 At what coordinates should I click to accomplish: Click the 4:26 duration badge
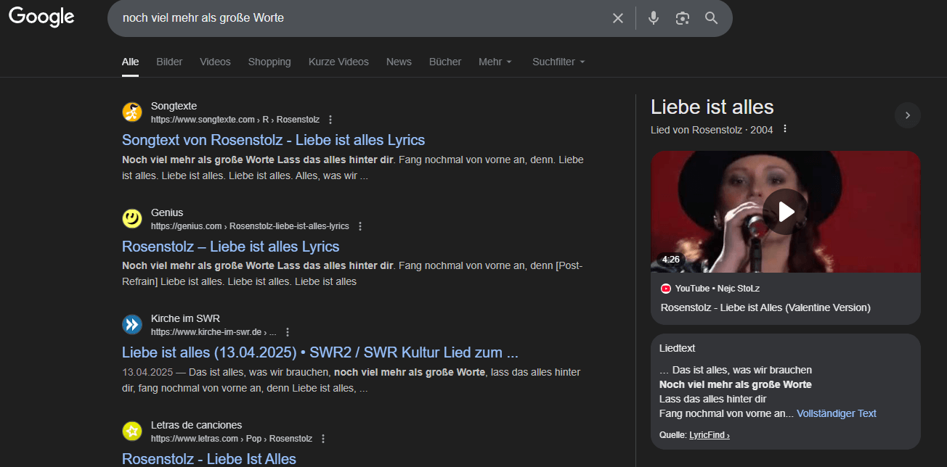point(670,259)
